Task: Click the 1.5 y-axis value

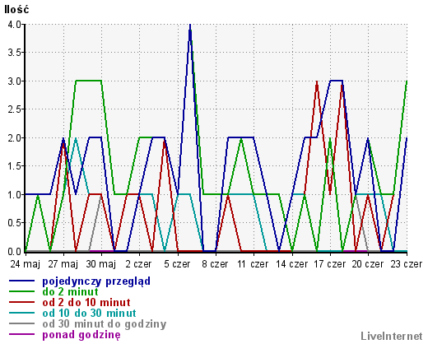Action: (15, 166)
